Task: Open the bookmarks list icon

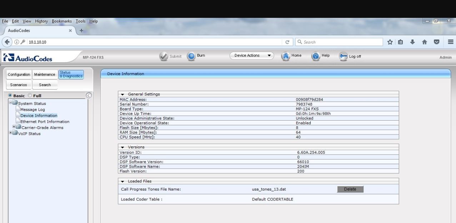Action: (401, 42)
